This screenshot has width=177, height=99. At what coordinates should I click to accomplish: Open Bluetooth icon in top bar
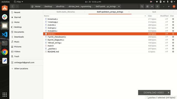click(160, 2)
